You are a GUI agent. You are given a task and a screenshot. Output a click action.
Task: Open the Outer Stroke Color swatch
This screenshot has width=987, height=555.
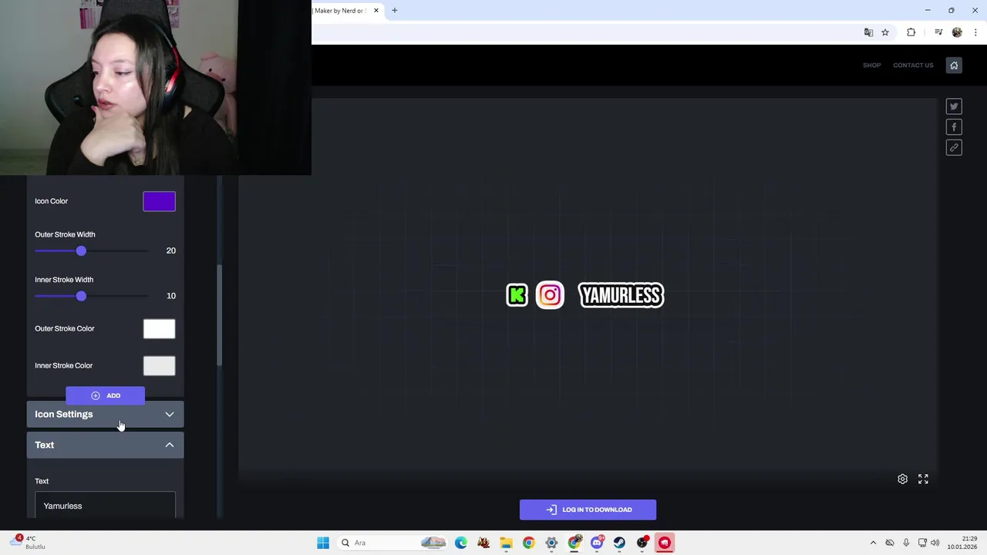159,329
